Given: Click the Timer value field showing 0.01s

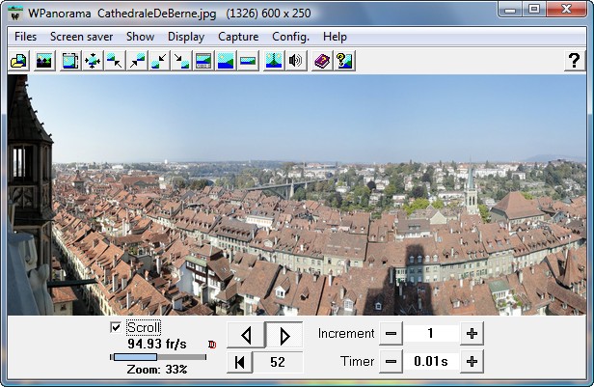Looking at the screenshot, I should (431, 362).
